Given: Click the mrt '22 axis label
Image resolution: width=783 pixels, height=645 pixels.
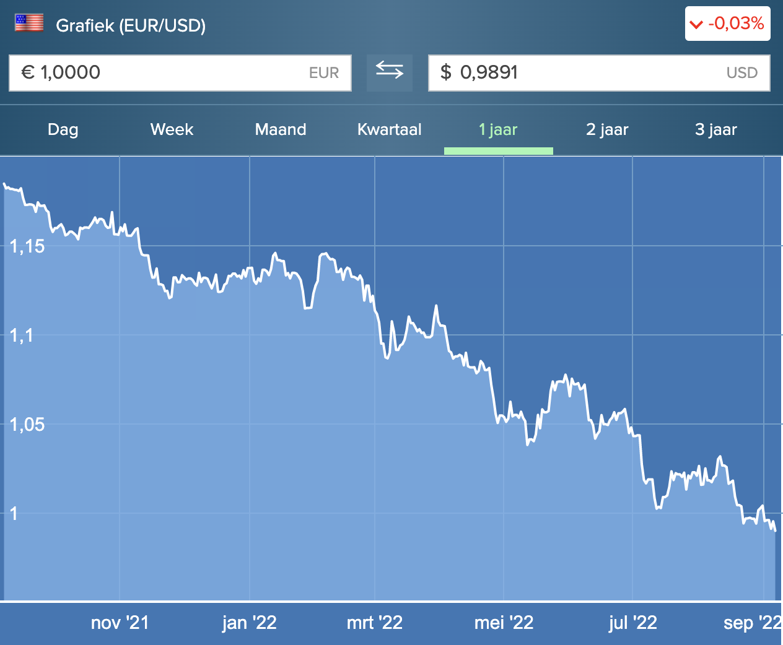Looking at the screenshot, I should [x=375, y=623].
